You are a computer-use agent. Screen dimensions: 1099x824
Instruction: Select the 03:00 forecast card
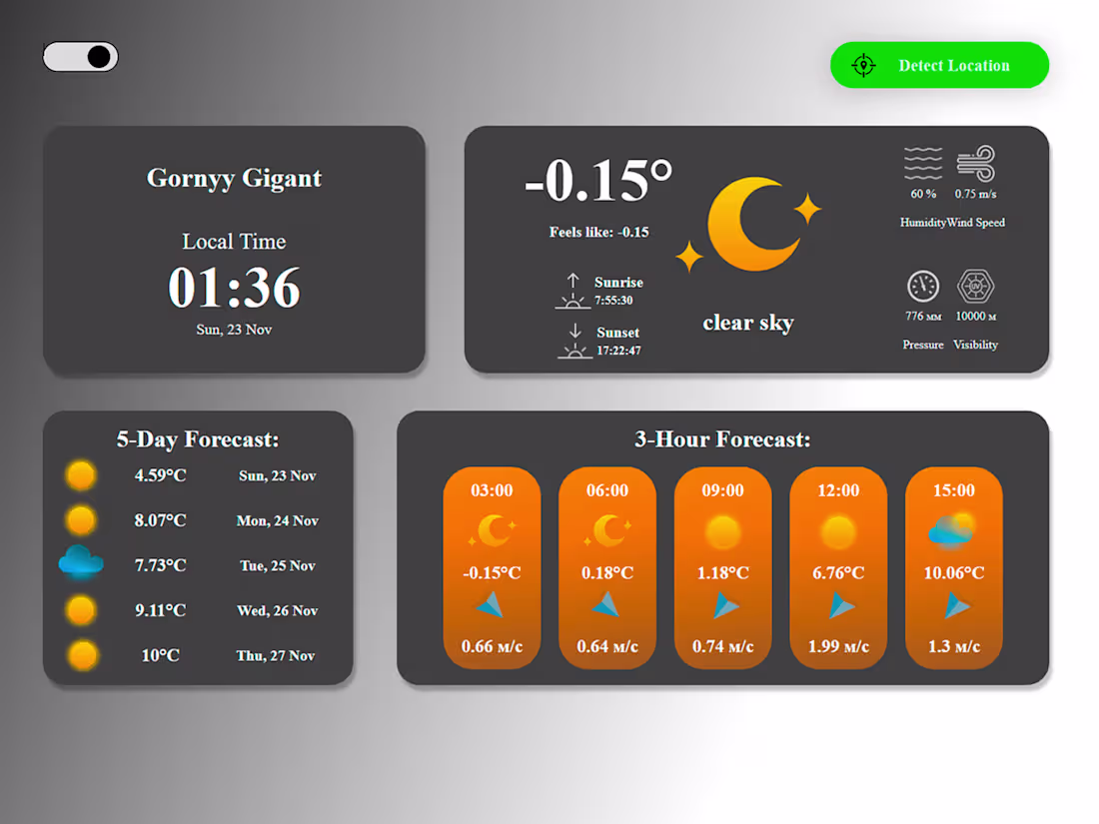point(492,567)
